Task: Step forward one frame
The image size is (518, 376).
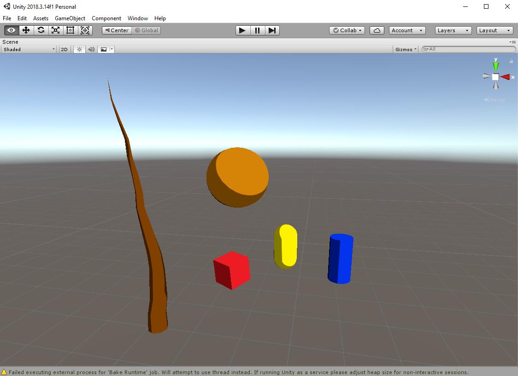Action: pos(272,30)
